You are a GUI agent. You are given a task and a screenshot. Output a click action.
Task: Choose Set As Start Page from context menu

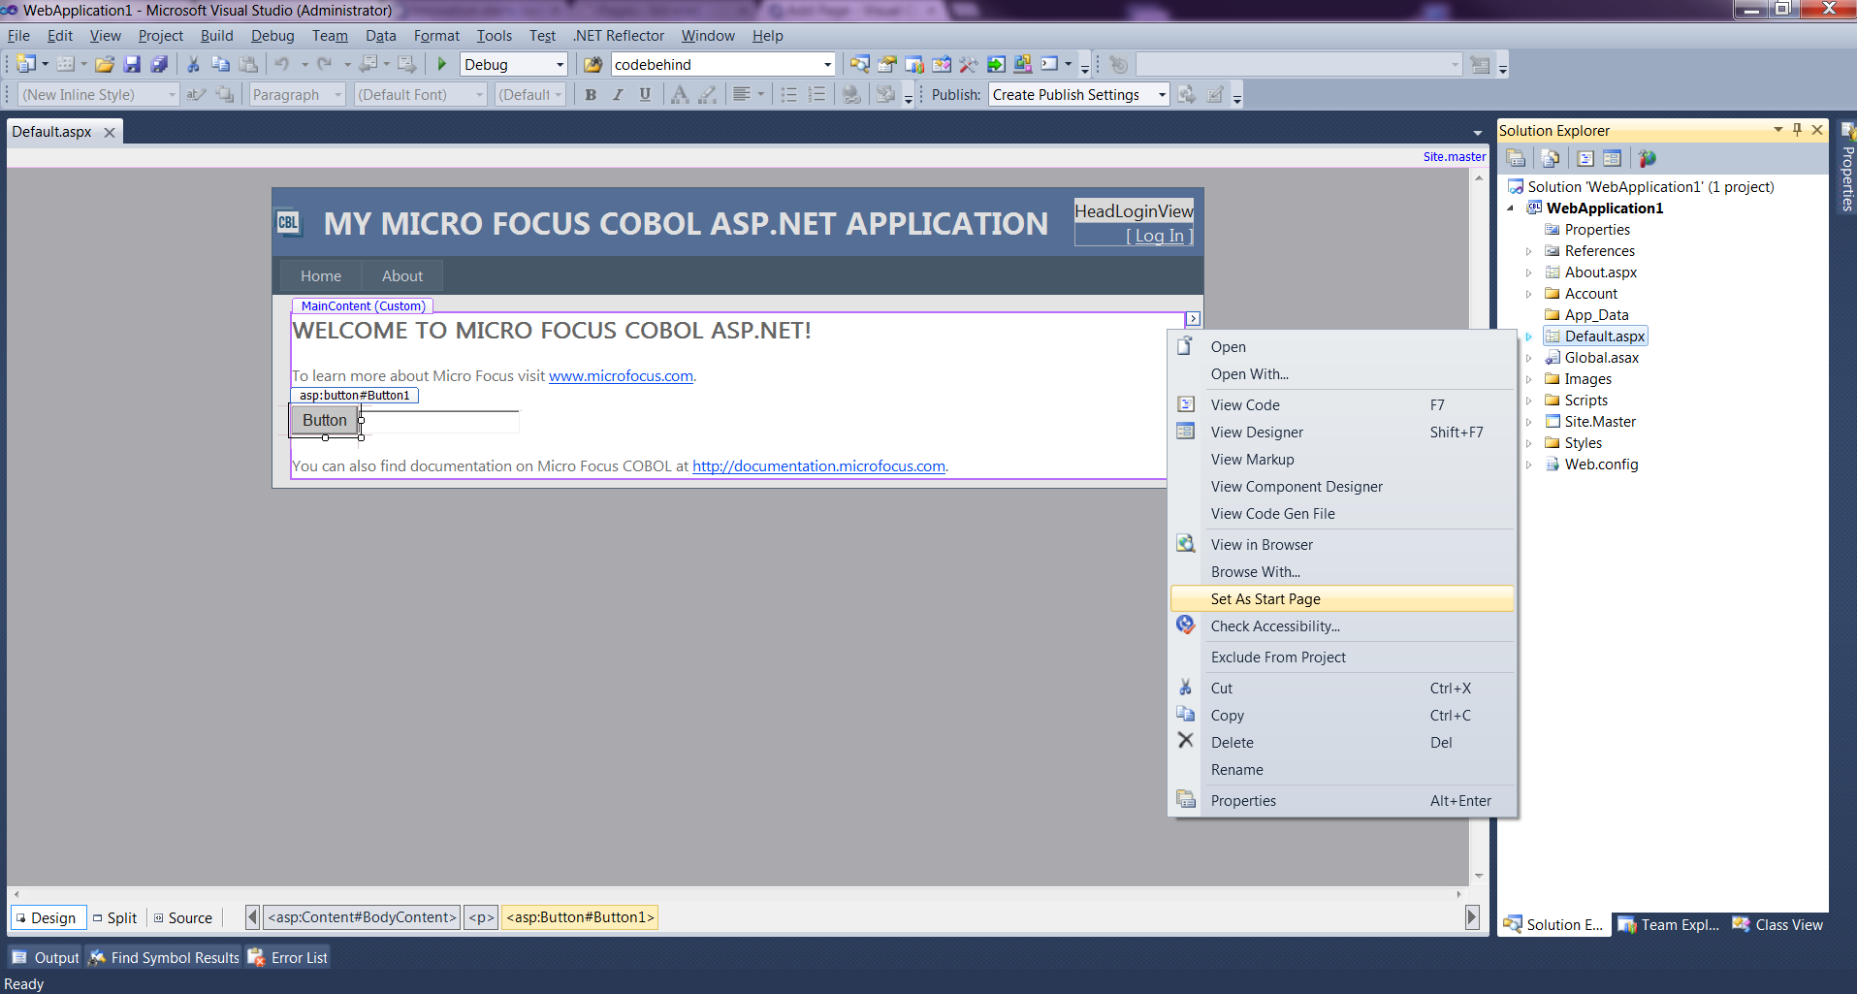coord(1342,599)
